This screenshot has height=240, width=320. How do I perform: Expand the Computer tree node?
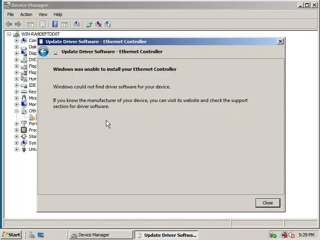click(16, 40)
